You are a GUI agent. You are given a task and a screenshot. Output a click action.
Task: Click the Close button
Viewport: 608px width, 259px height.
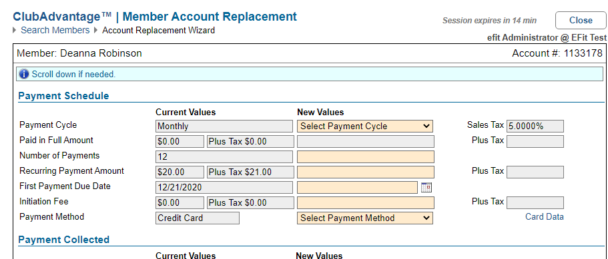click(x=581, y=20)
